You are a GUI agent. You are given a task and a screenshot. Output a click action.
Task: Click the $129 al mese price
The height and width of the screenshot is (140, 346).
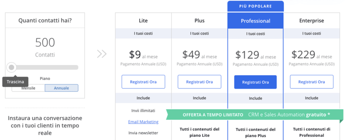pos(256,55)
